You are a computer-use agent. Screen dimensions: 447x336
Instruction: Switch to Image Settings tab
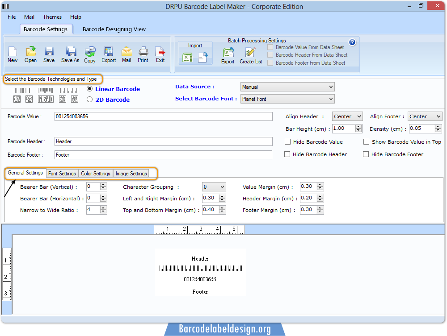click(x=131, y=173)
